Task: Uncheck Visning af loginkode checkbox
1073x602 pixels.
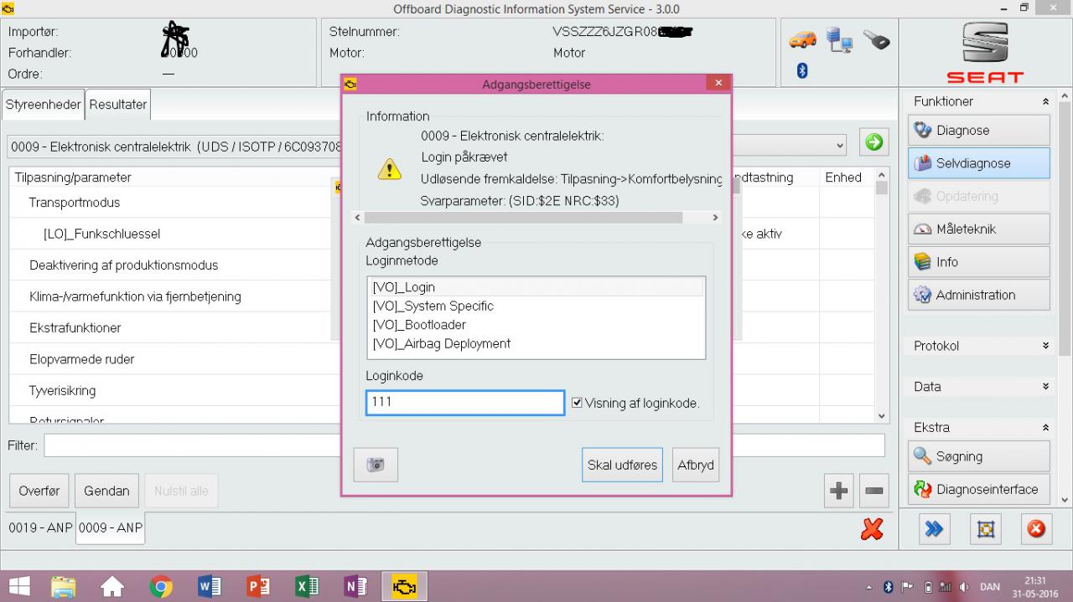Action: [577, 403]
